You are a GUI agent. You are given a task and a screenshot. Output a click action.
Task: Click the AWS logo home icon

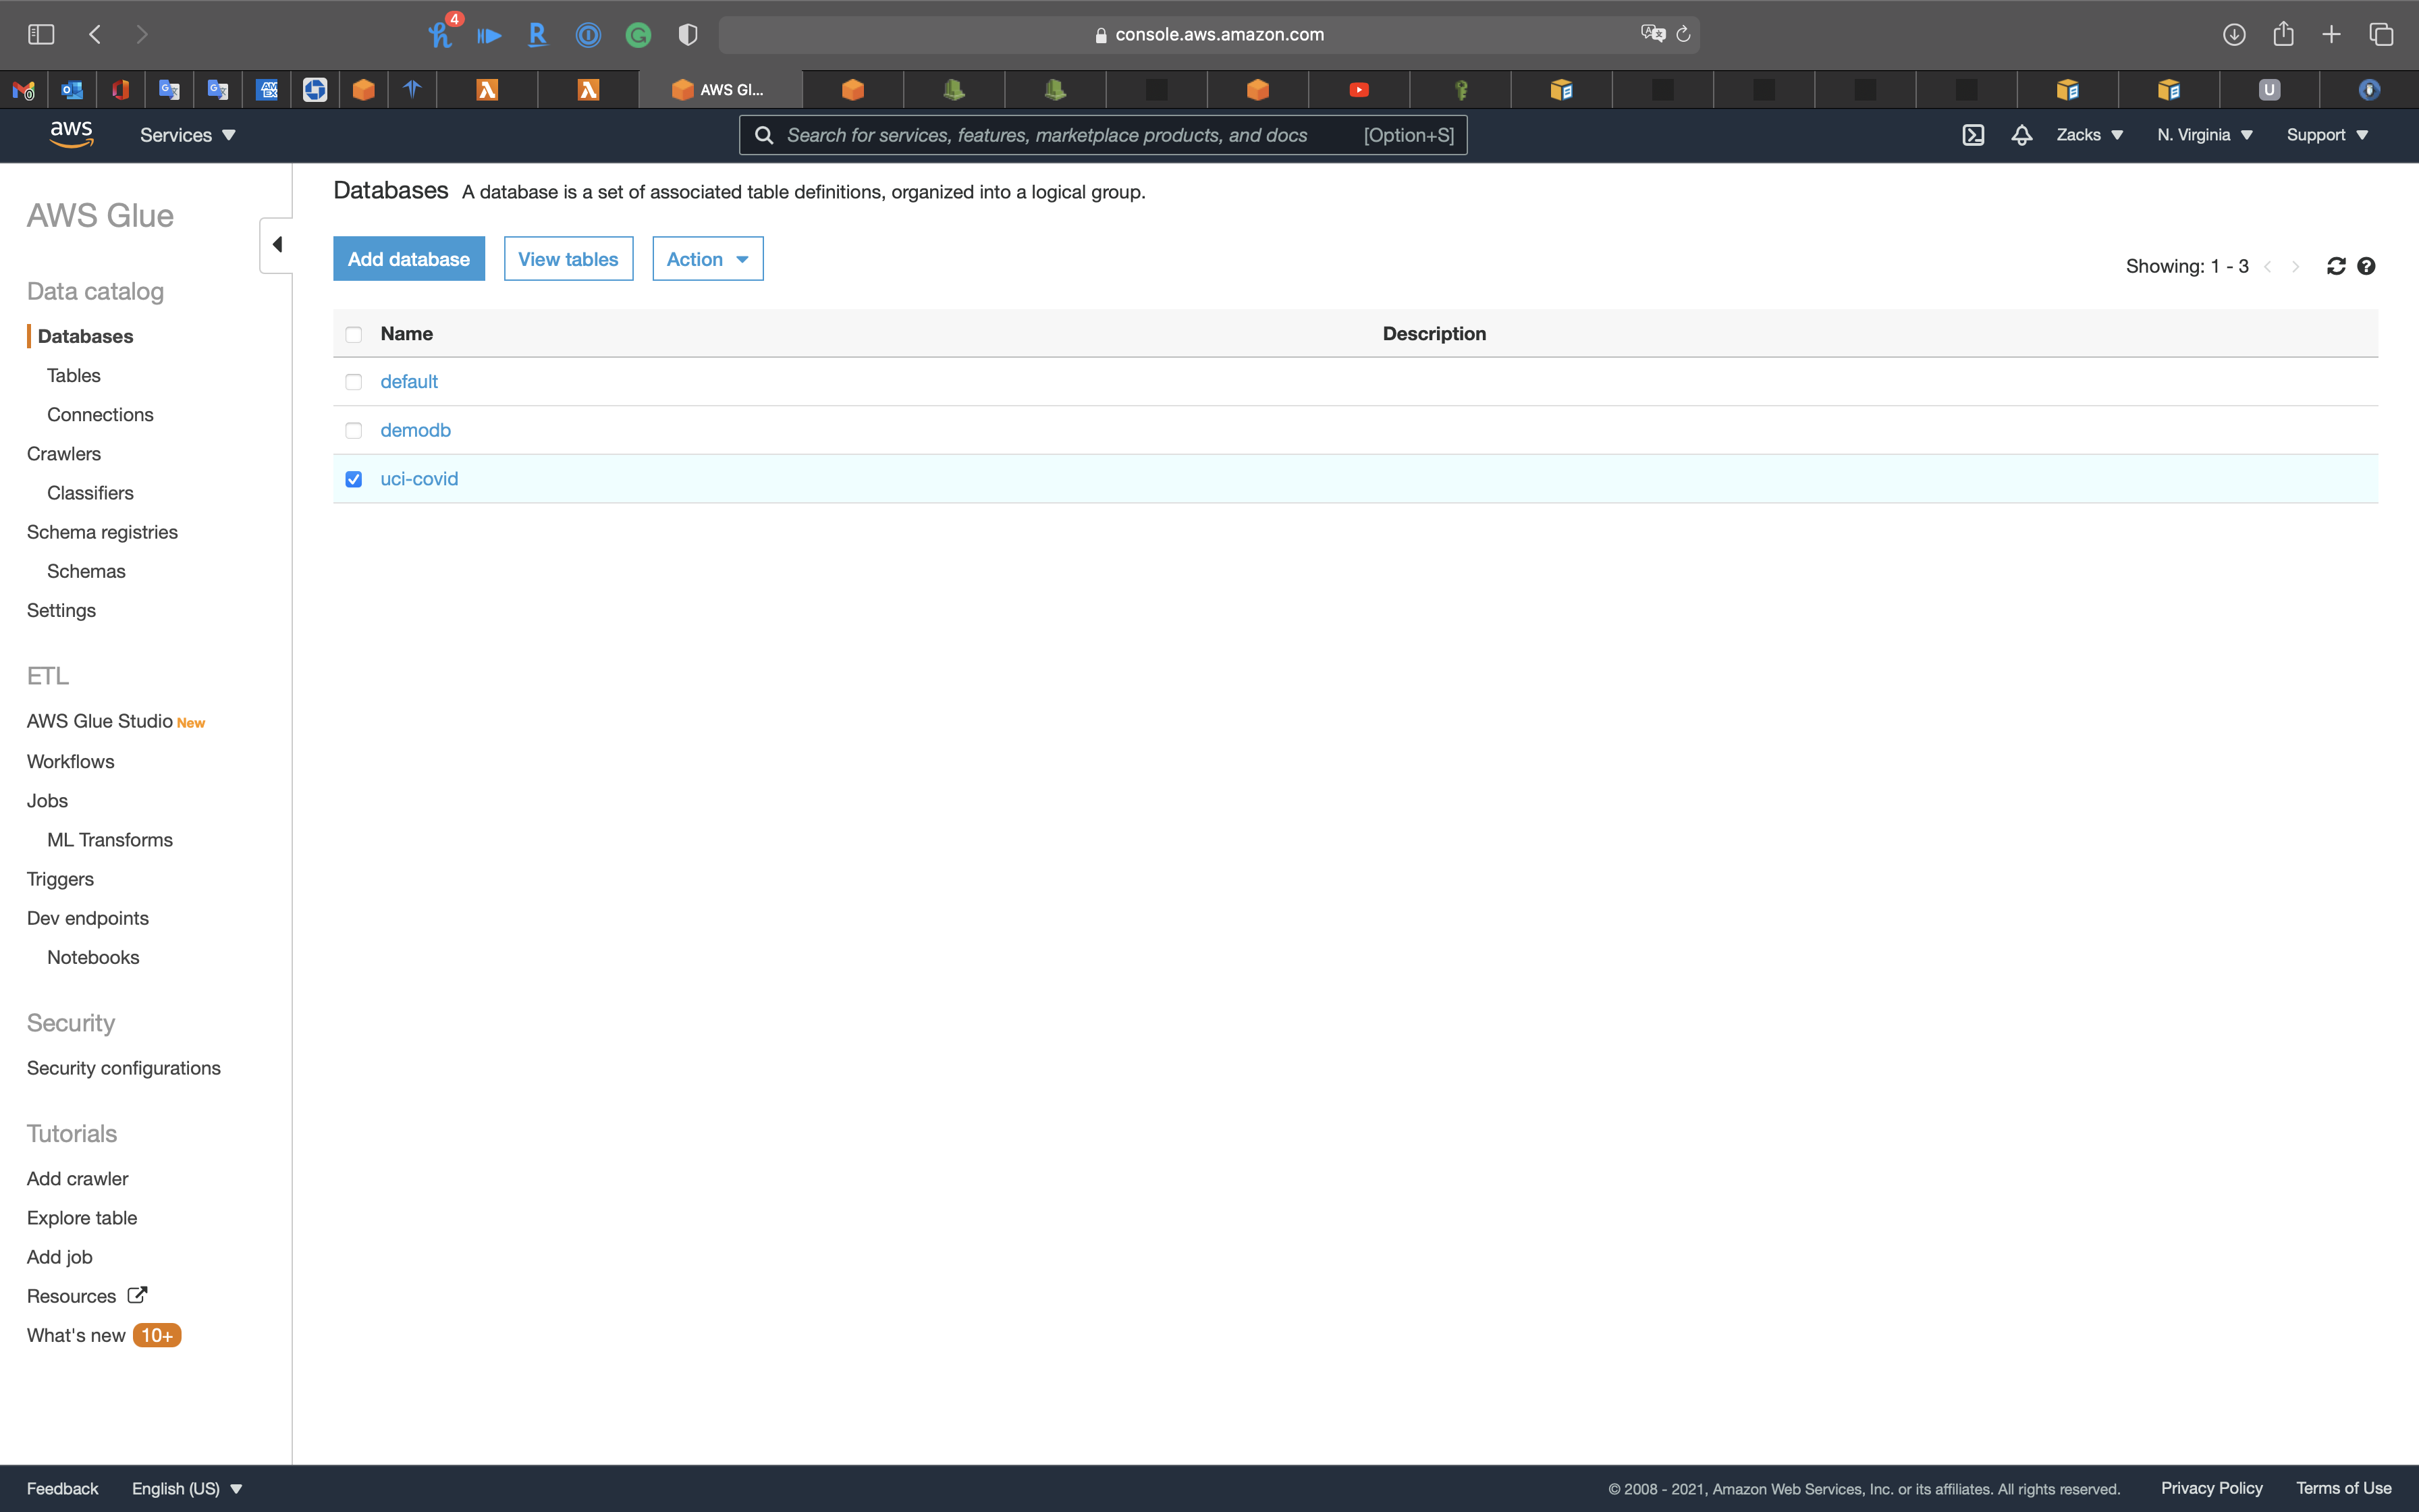point(71,134)
